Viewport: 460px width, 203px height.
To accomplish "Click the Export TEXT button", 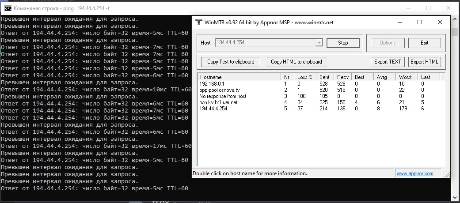I will click(388, 62).
